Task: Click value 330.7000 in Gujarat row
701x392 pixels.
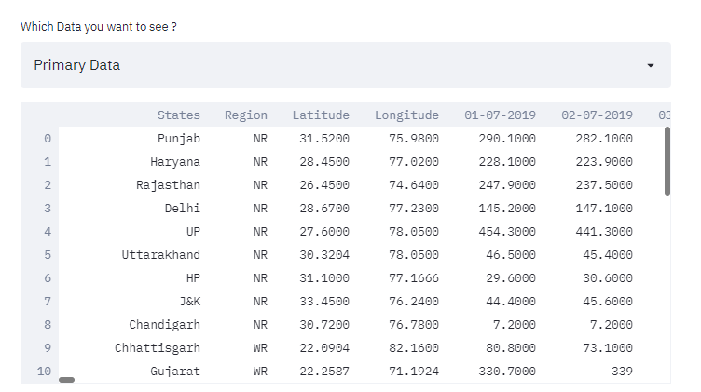Action: click(x=507, y=371)
